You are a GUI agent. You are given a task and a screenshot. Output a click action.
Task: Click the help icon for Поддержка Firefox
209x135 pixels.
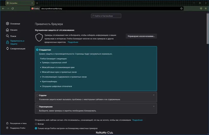click(x=7, y=128)
